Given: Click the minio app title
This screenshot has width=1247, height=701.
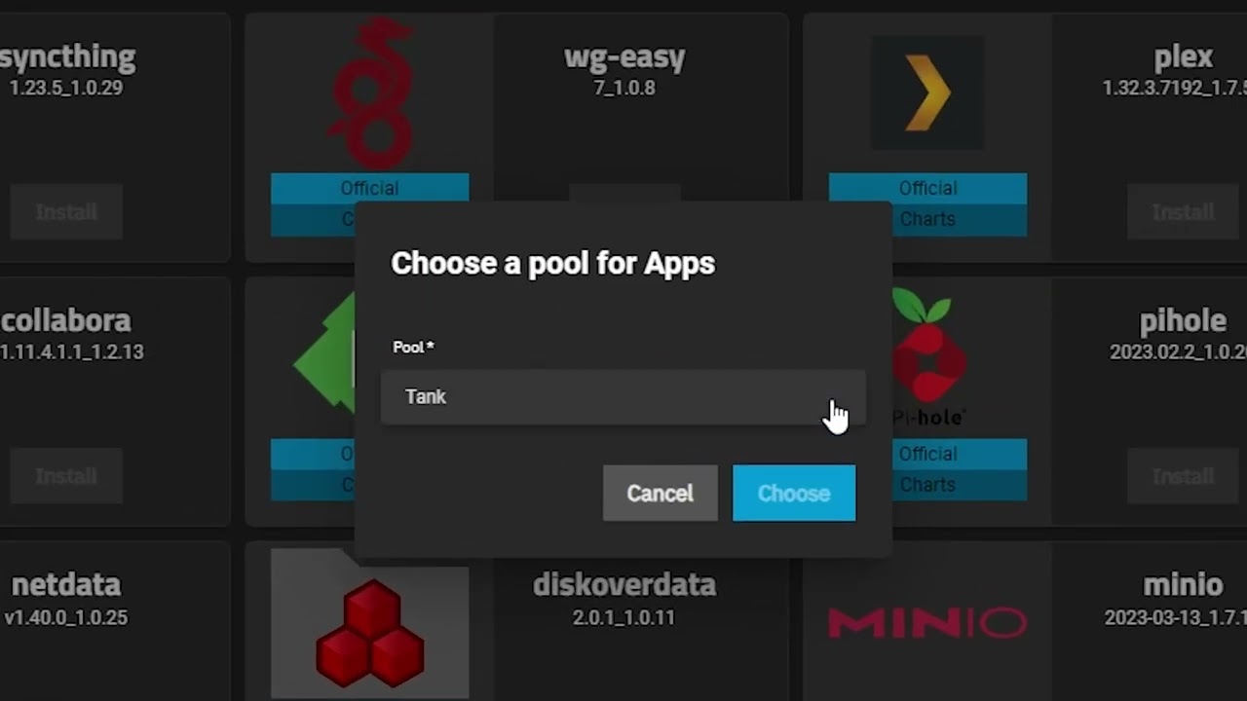Looking at the screenshot, I should click(x=1183, y=585).
